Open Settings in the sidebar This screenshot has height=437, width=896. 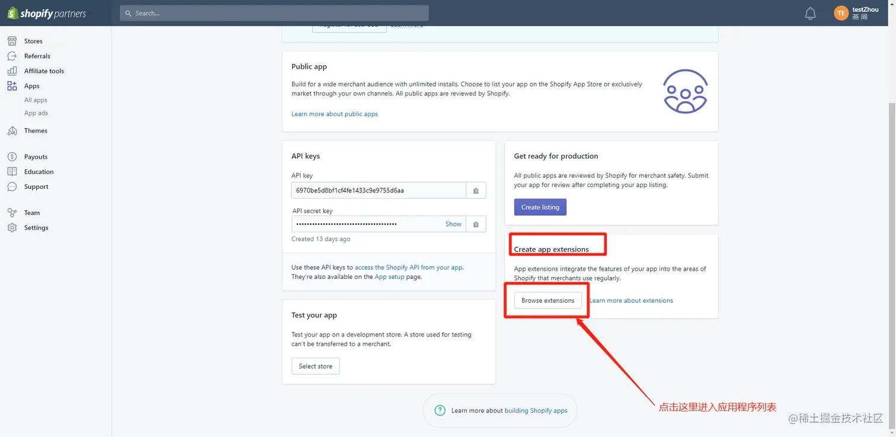pyautogui.click(x=36, y=227)
